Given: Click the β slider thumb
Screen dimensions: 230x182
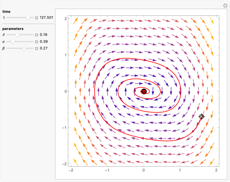Looking at the screenshot, I should coord(24,48).
